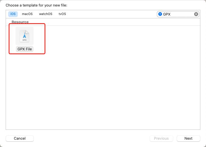Click the folded corner of GPX document icon

coord(27,32)
